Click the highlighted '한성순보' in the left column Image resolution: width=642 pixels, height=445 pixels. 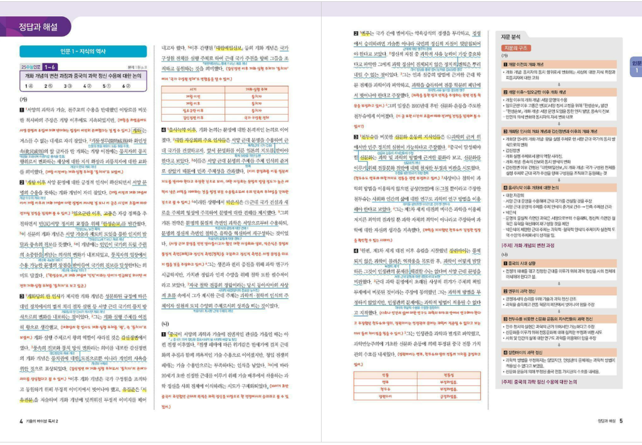(112, 224)
